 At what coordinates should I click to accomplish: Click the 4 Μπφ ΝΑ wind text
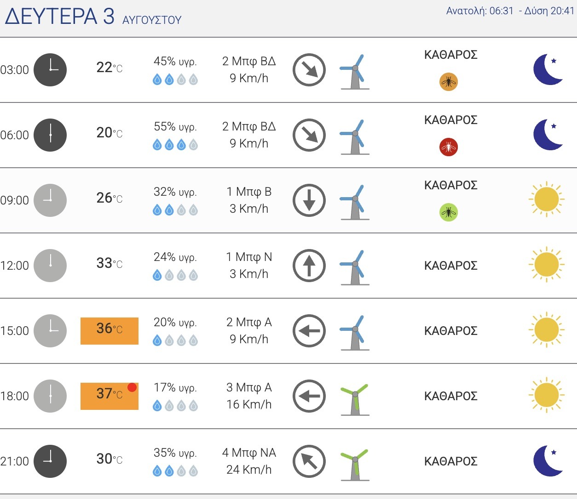249,453
